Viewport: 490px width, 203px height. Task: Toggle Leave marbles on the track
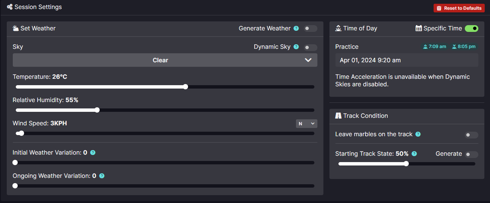point(472,135)
